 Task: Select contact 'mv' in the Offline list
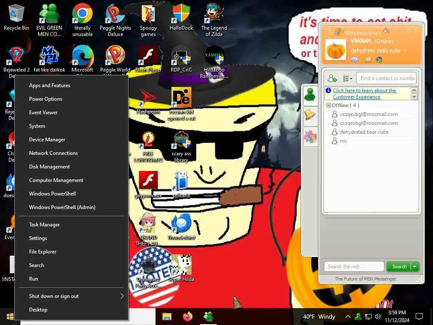(x=343, y=141)
